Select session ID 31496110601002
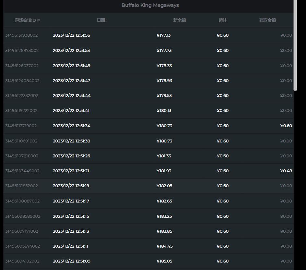Image resolution: width=306 pixels, height=270 pixels. click(21, 141)
